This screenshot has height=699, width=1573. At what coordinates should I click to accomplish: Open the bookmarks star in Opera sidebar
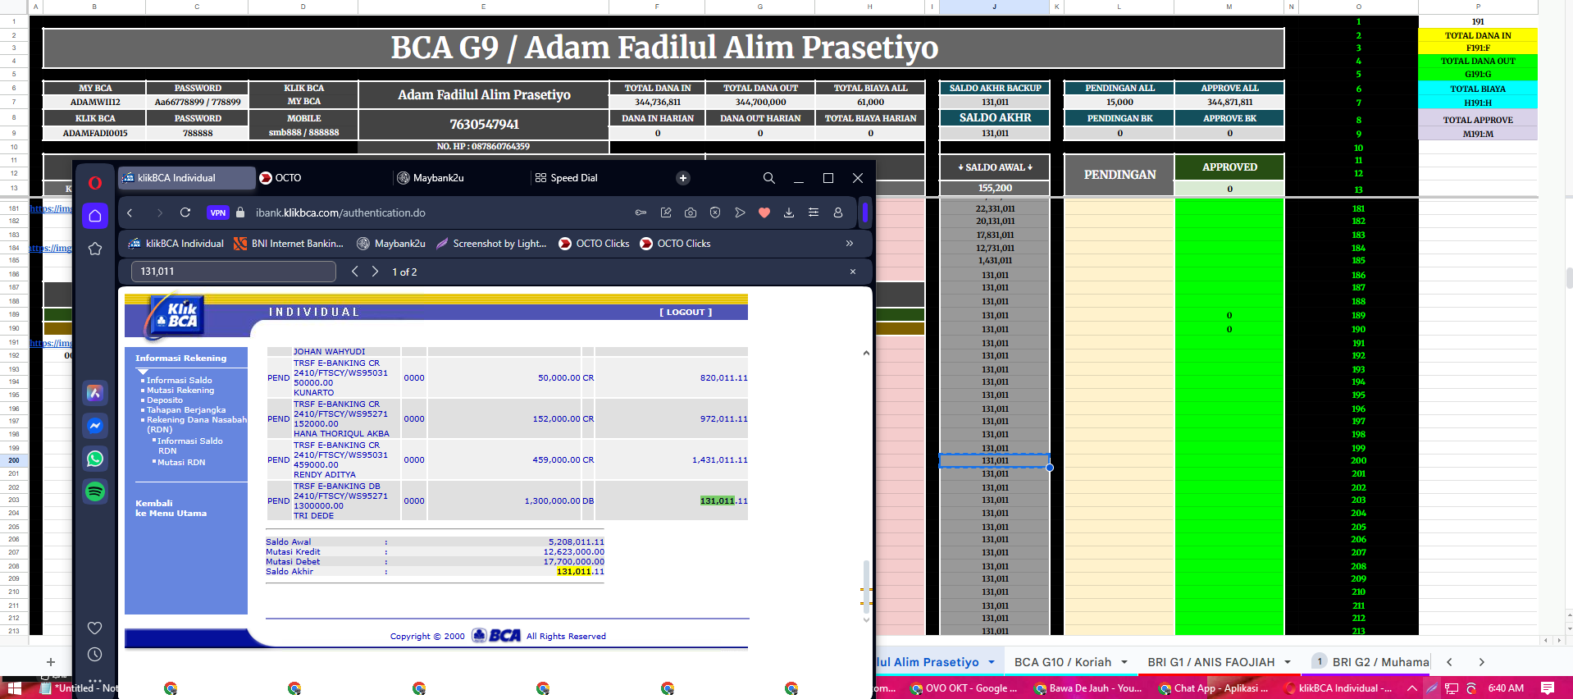coord(95,249)
